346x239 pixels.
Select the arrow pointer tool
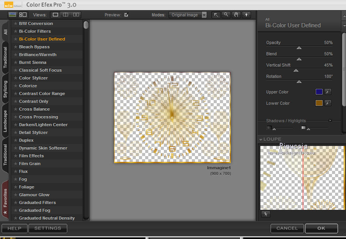point(216,15)
